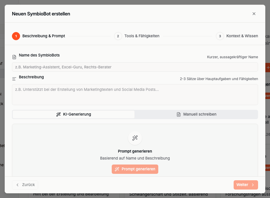Click the chevron arrow in Weiter button
270x198 pixels.
point(253,185)
